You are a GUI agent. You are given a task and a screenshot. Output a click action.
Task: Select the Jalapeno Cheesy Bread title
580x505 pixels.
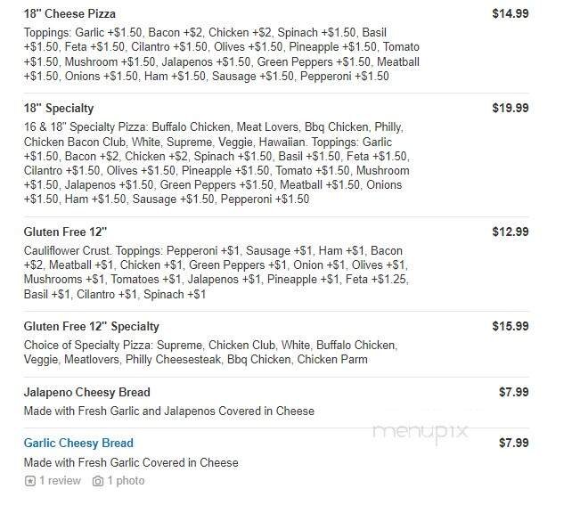coord(86,392)
